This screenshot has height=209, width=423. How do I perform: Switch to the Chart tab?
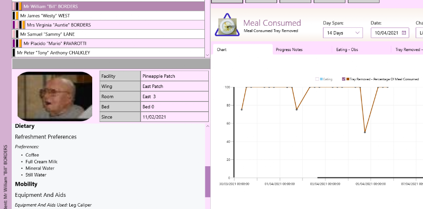pyautogui.click(x=243, y=50)
